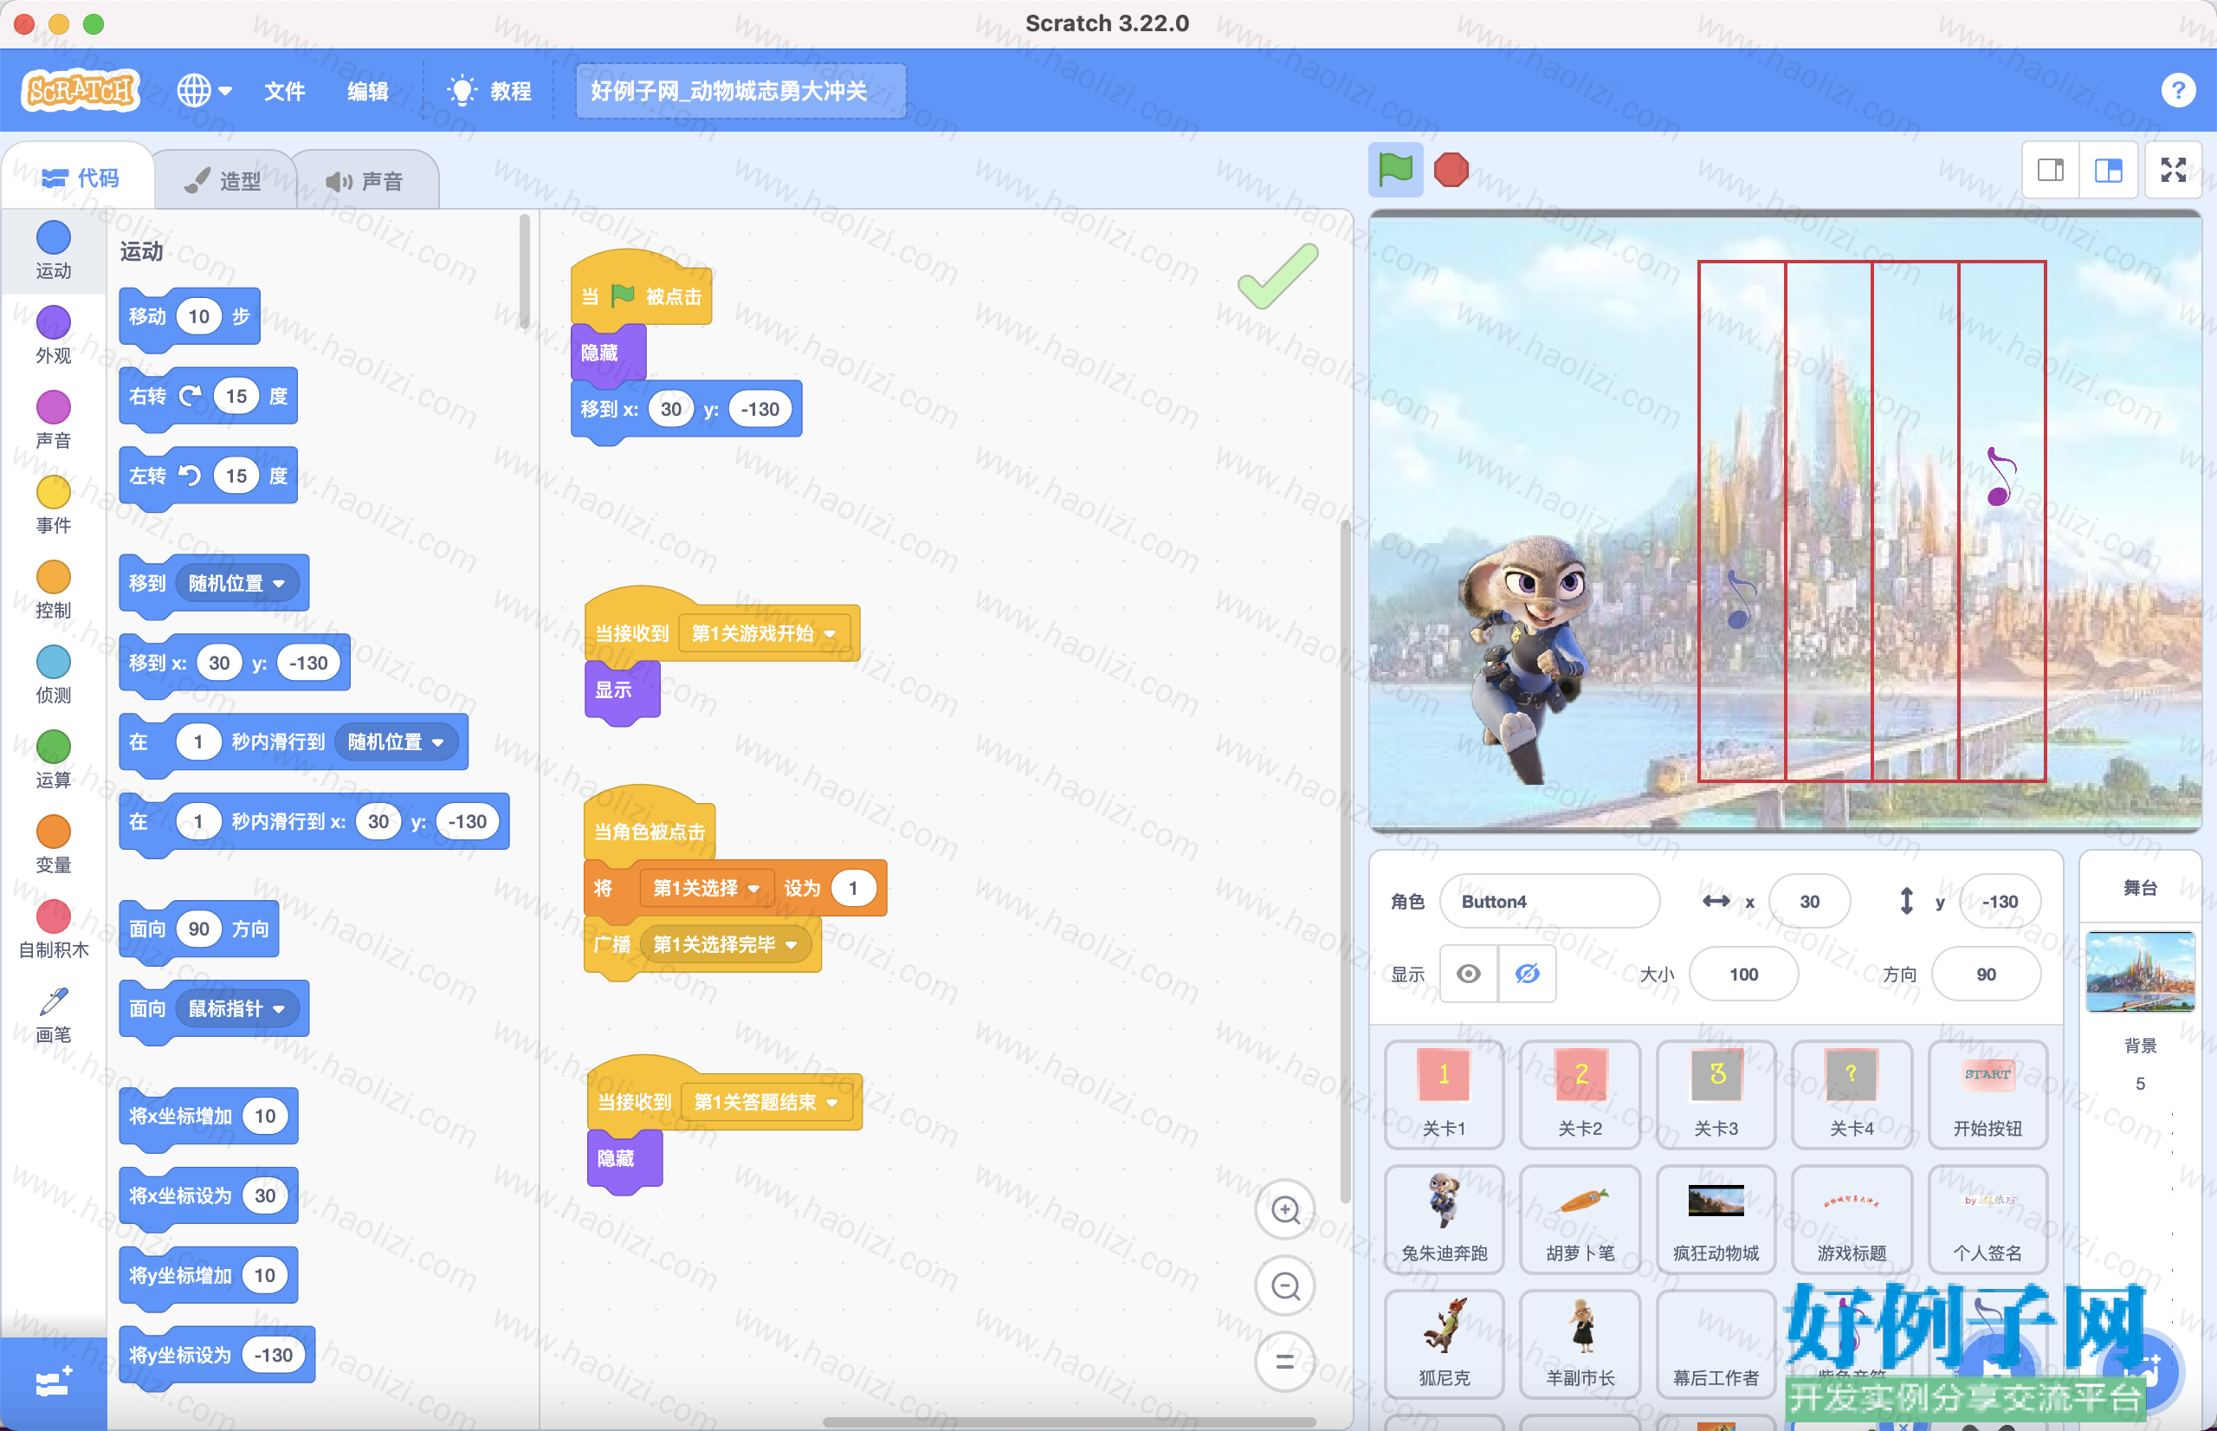The image size is (2217, 1431).
Task: Hide the sprite with crossed eye icon
Action: point(1527,974)
